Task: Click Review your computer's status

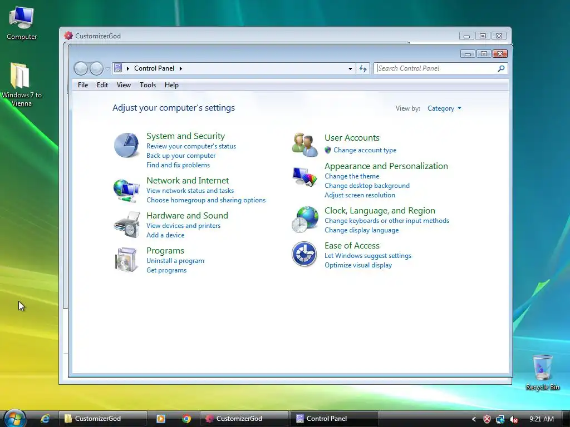Action: [x=191, y=146]
